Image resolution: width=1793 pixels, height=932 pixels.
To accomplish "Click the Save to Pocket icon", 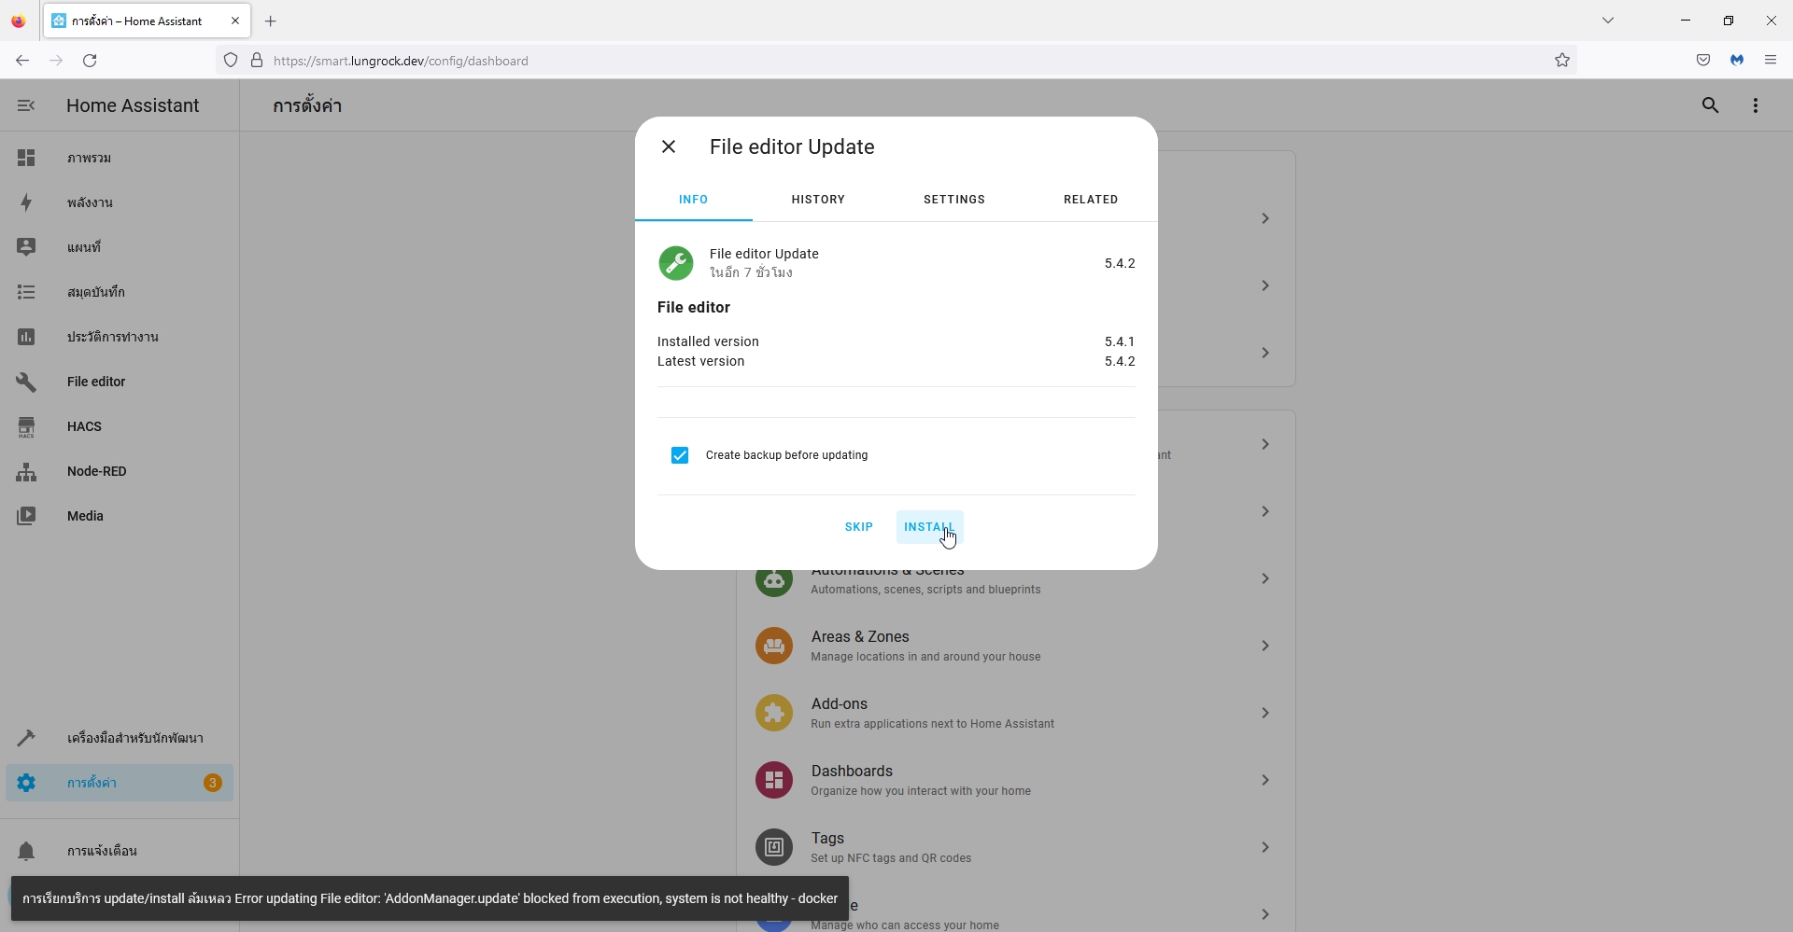I will [x=1703, y=61].
